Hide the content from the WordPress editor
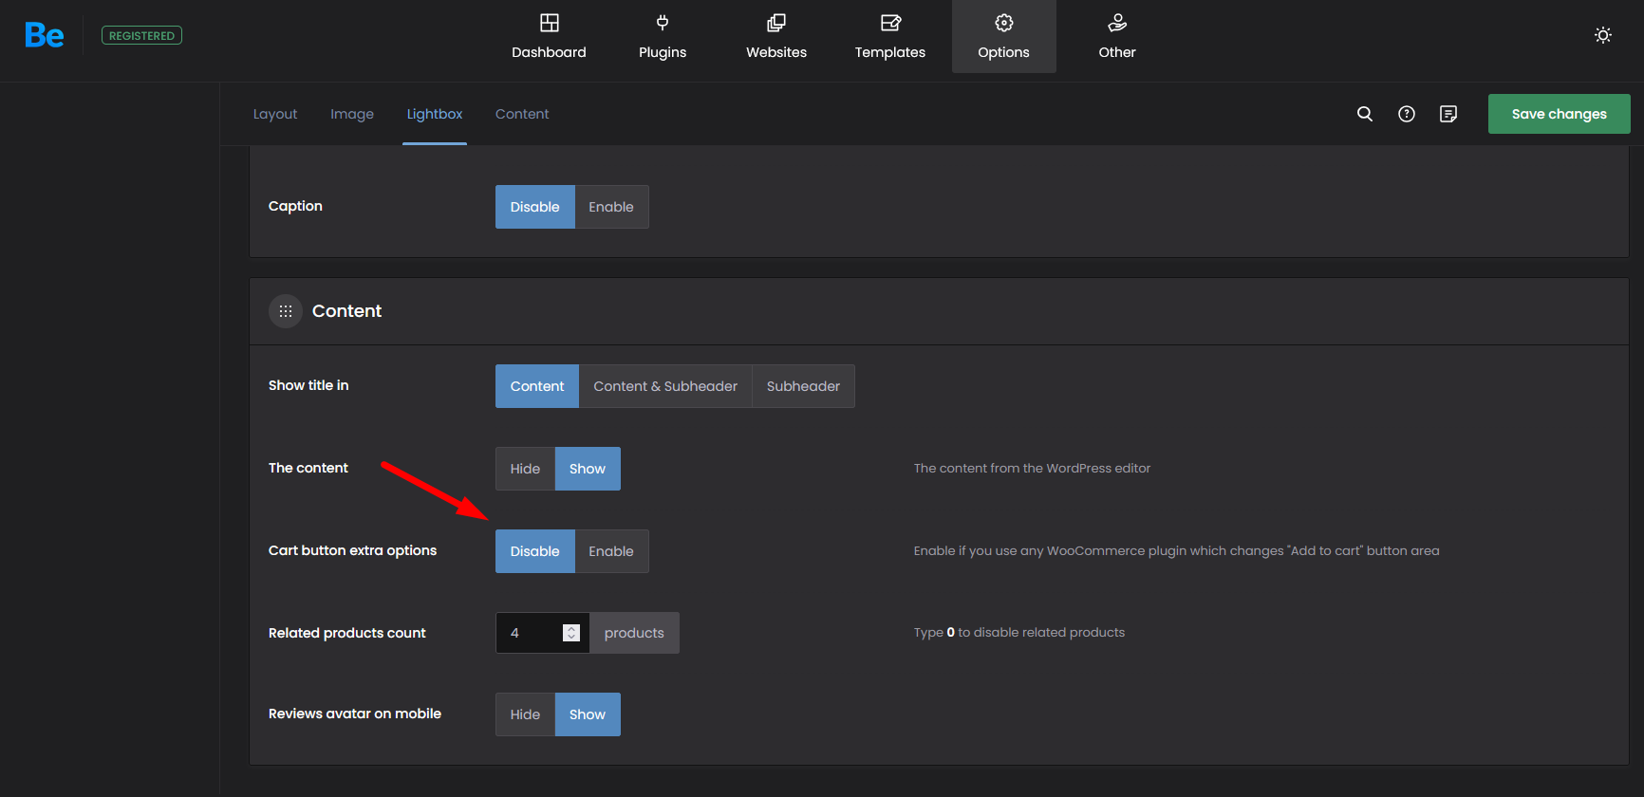 (x=525, y=469)
